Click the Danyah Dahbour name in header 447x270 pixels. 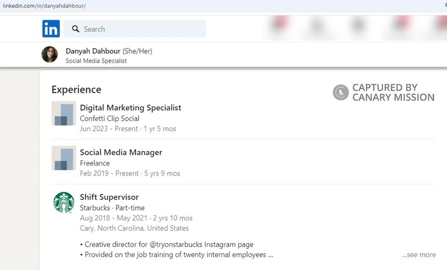tap(93, 51)
